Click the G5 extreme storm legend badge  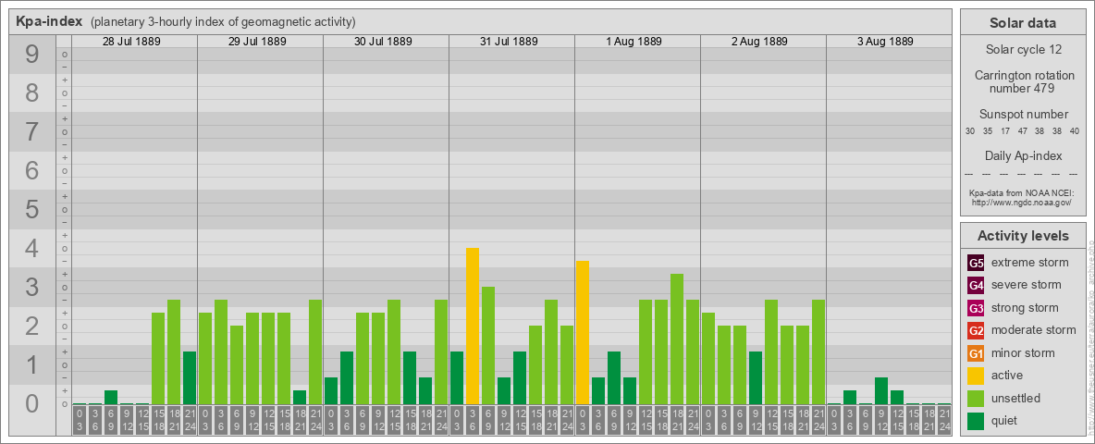[977, 264]
